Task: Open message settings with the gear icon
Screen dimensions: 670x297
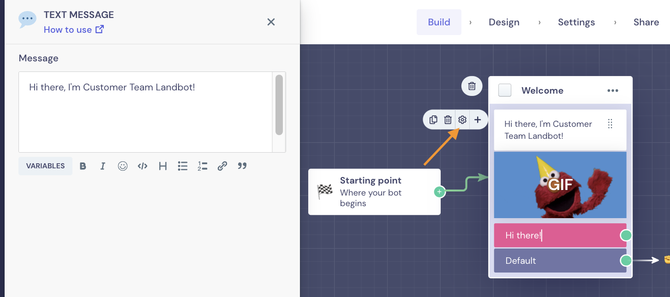Action: click(462, 120)
